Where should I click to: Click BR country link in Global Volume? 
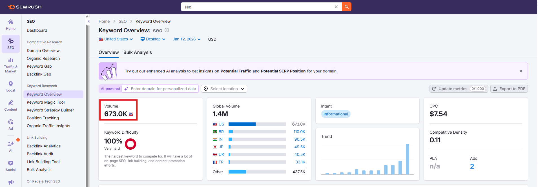[x=221, y=132]
